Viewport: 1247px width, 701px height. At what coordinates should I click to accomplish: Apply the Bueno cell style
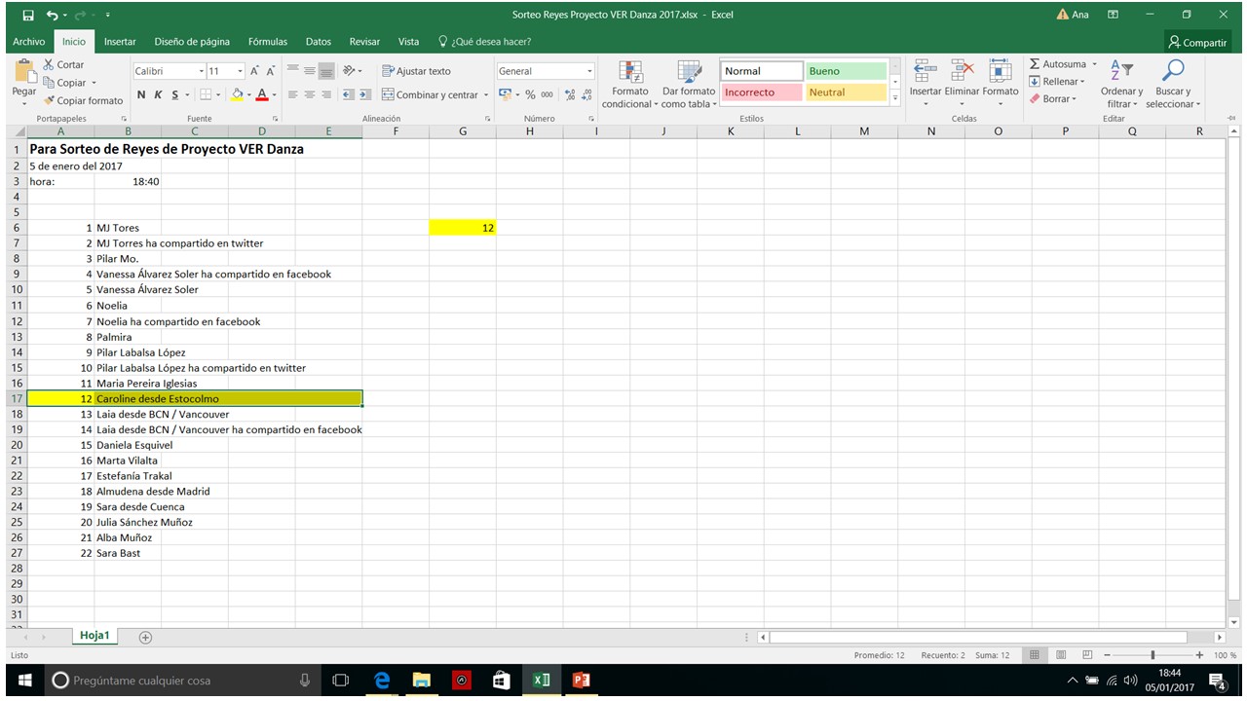click(845, 71)
